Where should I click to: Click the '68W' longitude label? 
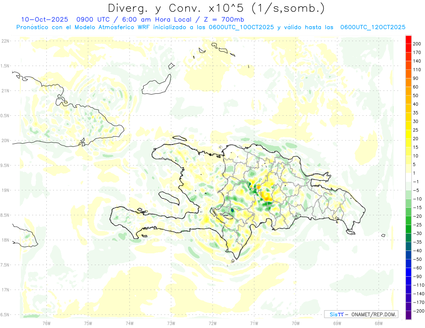pyautogui.click(x=379, y=323)
